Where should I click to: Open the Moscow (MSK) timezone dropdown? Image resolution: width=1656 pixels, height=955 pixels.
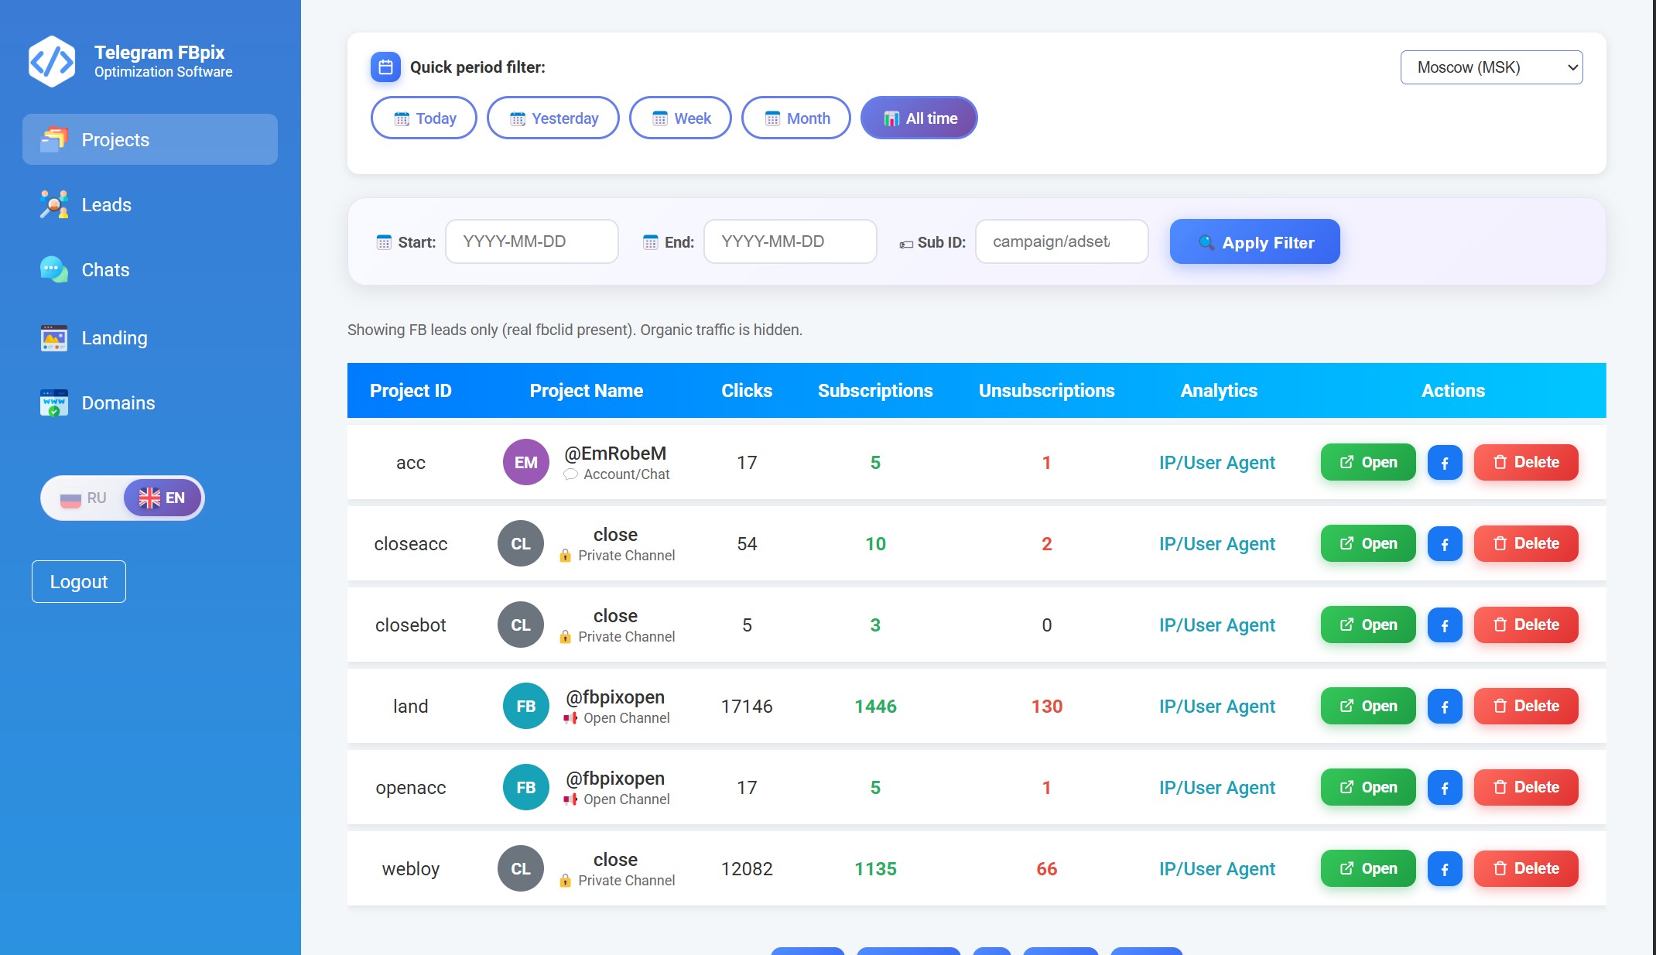(1491, 67)
